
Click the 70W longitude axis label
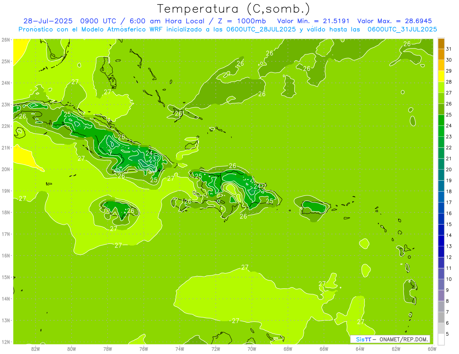[x=252, y=349]
